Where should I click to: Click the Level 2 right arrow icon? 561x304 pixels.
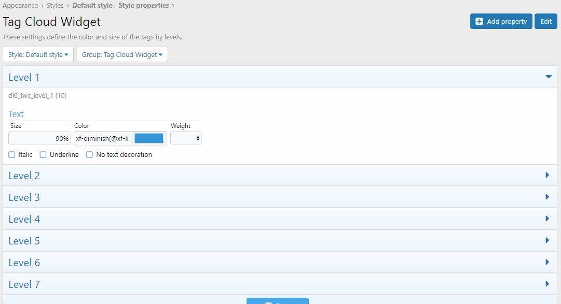point(548,175)
